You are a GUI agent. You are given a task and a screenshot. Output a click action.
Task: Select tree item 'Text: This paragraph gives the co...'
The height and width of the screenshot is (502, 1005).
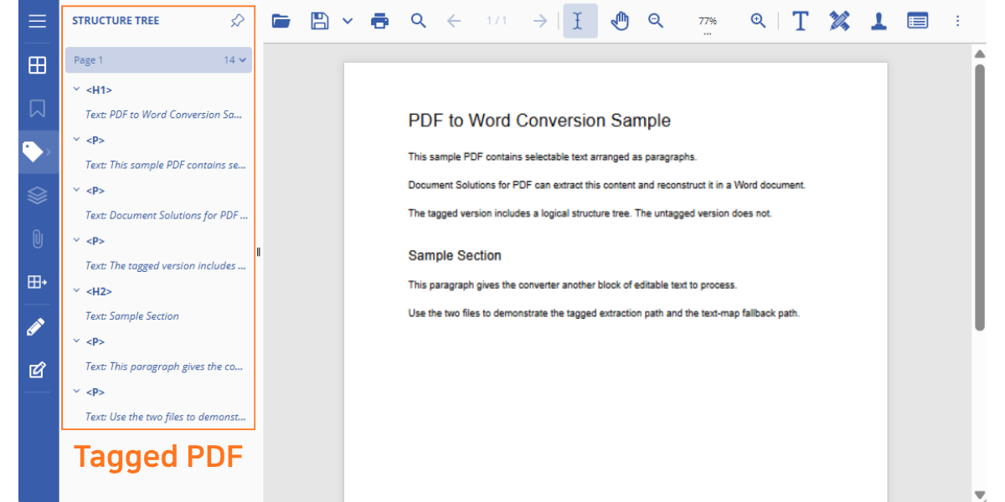click(164, 366)
